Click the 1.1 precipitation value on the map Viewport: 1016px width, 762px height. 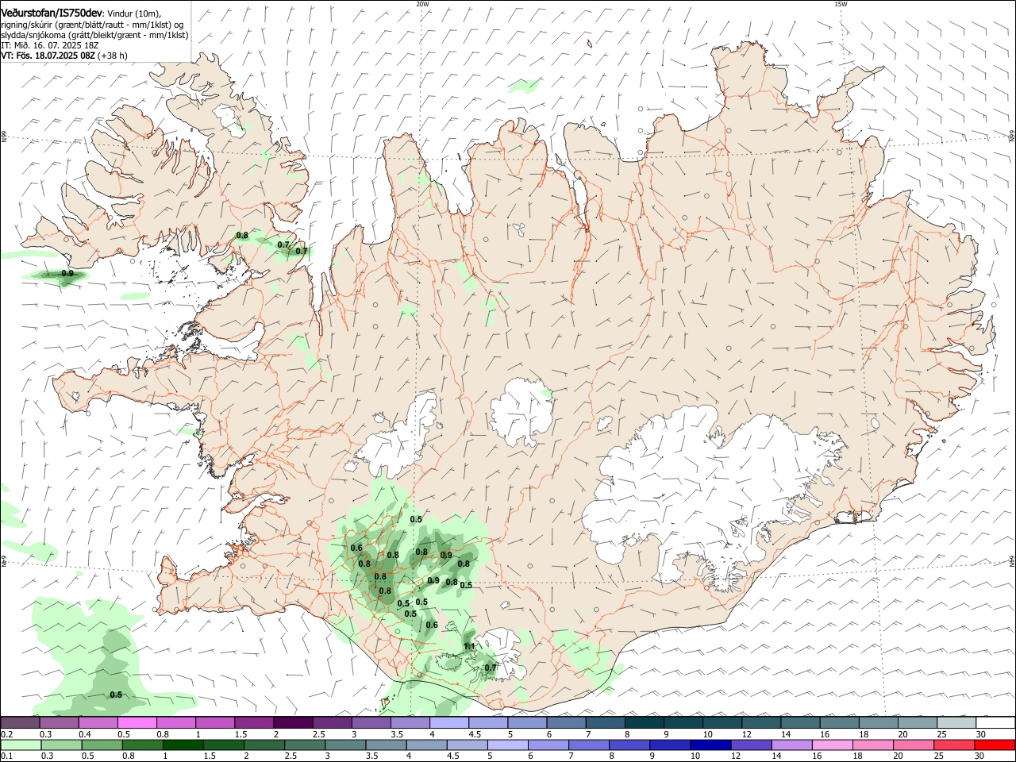click(x=469, y=647)
